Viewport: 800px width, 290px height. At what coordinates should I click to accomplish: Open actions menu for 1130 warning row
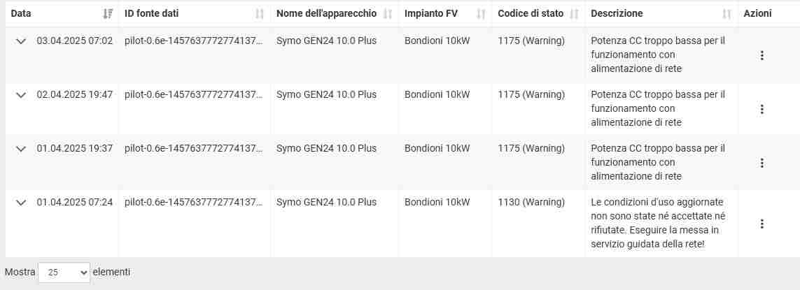click(762, 224)
